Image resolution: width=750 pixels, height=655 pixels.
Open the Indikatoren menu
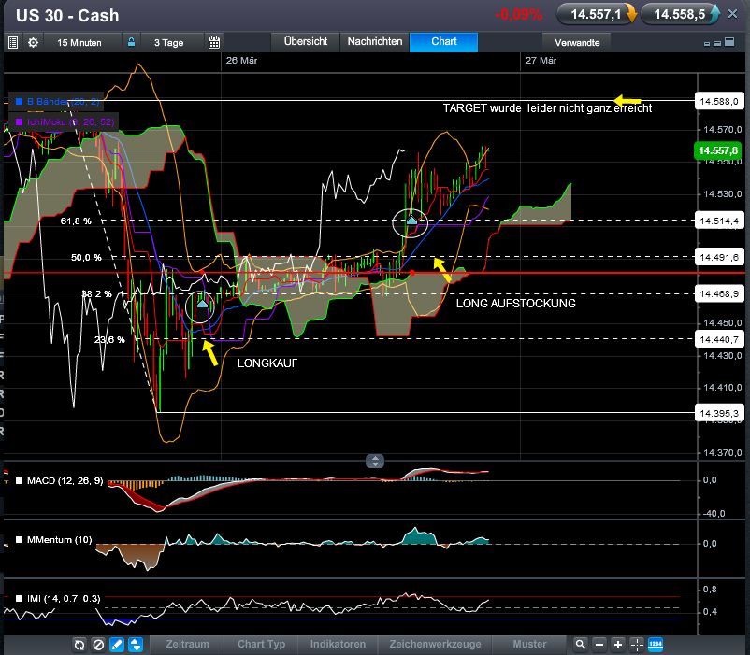[x=338, y=644]
